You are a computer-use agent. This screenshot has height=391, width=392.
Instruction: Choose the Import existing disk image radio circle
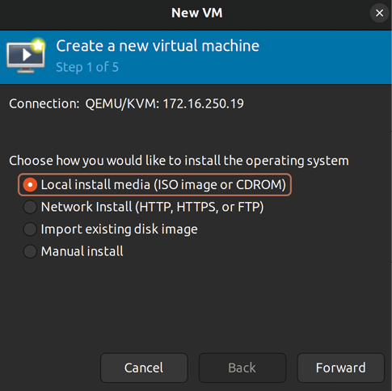[x=30, y=229]
